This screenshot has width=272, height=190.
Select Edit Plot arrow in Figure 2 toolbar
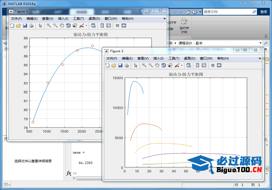(x=136, y=65)
